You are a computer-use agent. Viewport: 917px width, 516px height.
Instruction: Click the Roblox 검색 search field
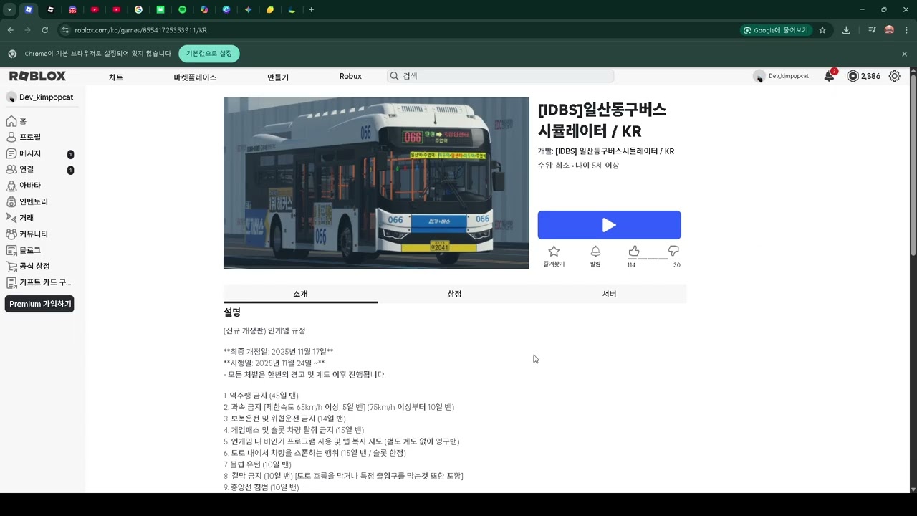pos(500,76)
